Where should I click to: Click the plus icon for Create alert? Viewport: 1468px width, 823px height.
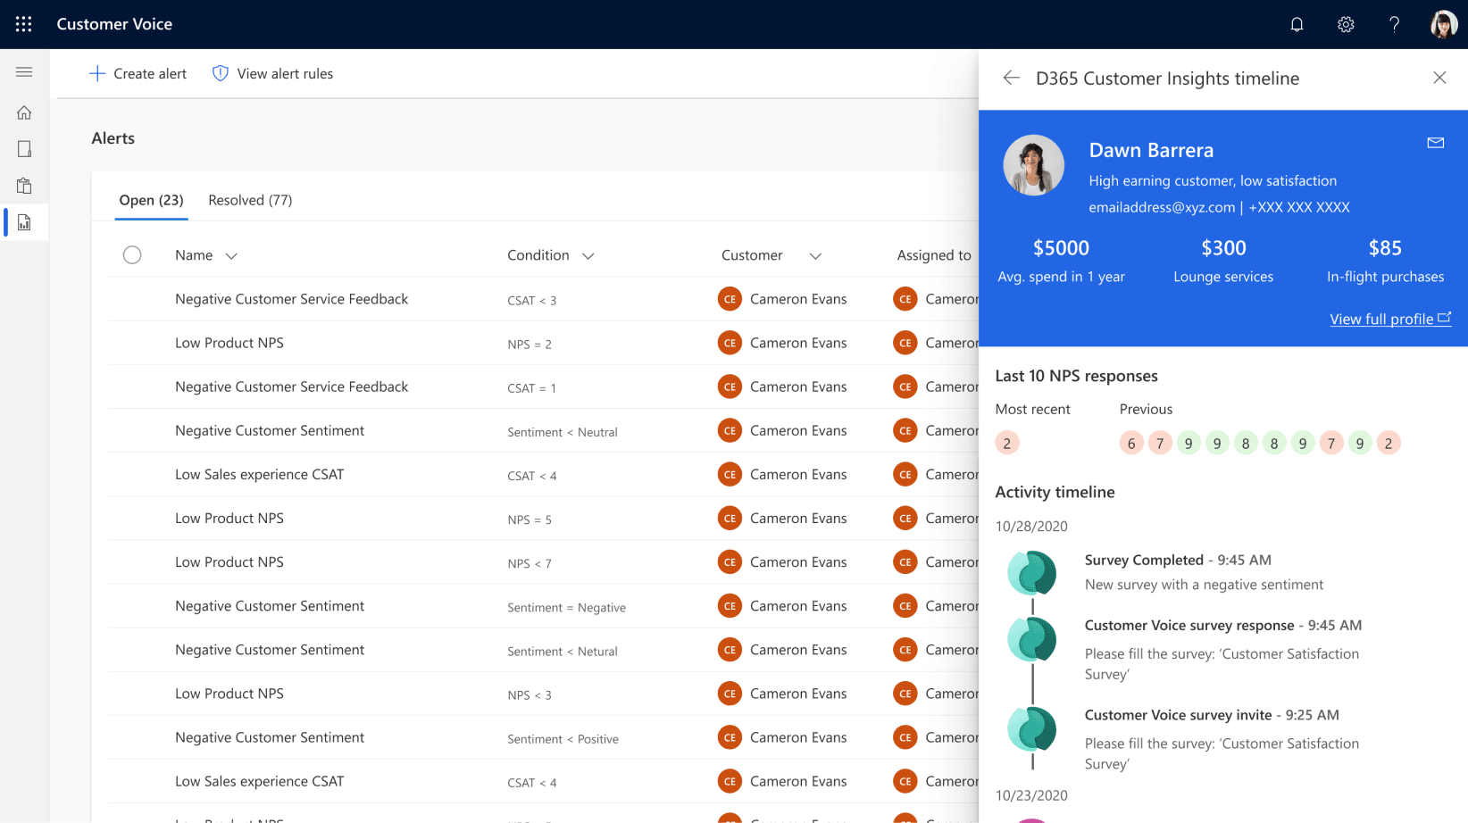point(97,73)
